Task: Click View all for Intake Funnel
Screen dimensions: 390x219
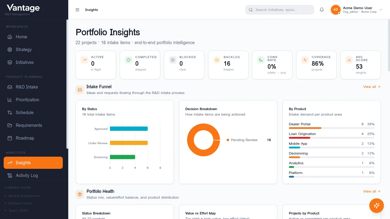Action: (x=372, y=87)
